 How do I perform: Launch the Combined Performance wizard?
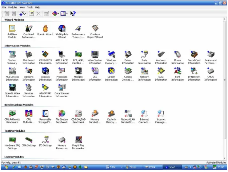point(29,31)
